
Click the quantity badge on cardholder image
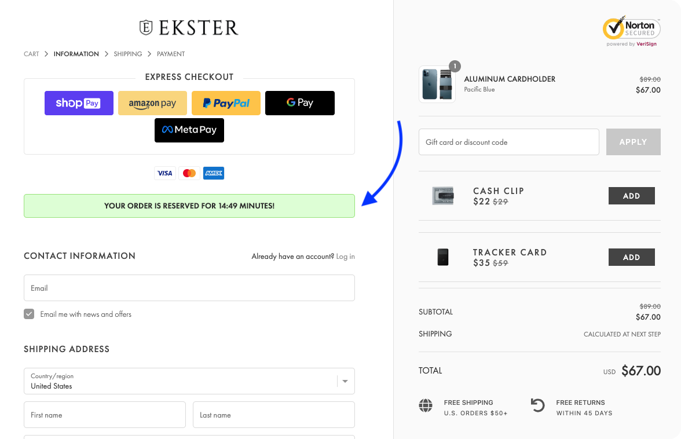pyautogui.click(x=455, y=66)
